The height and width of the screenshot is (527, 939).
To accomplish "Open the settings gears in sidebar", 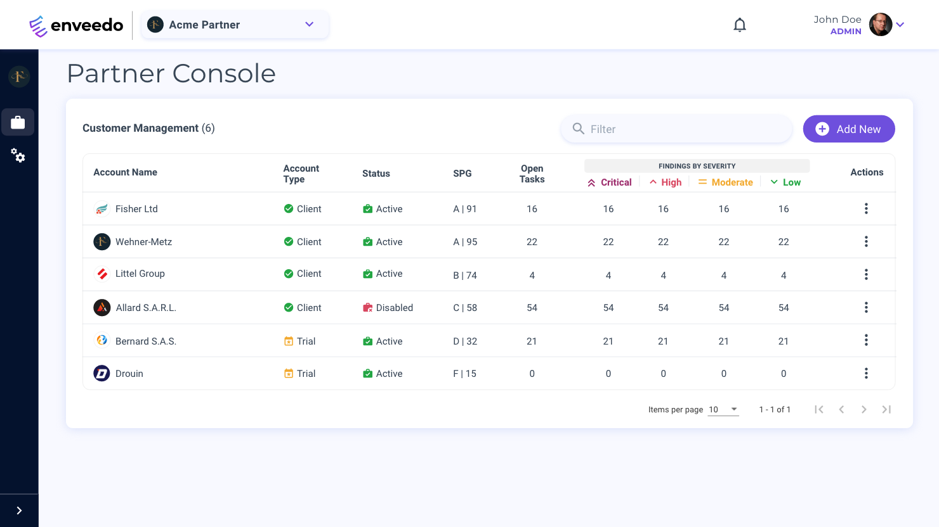I will [x=18, y=155].
